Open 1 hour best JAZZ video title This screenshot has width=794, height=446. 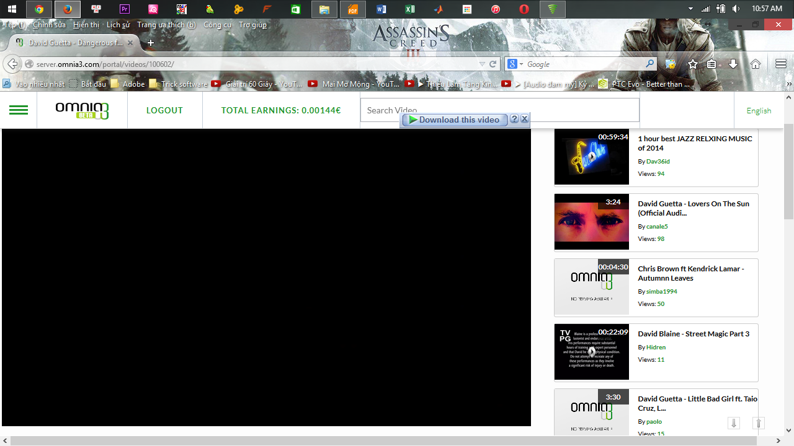pyautogui.click(x=695, y=143)
